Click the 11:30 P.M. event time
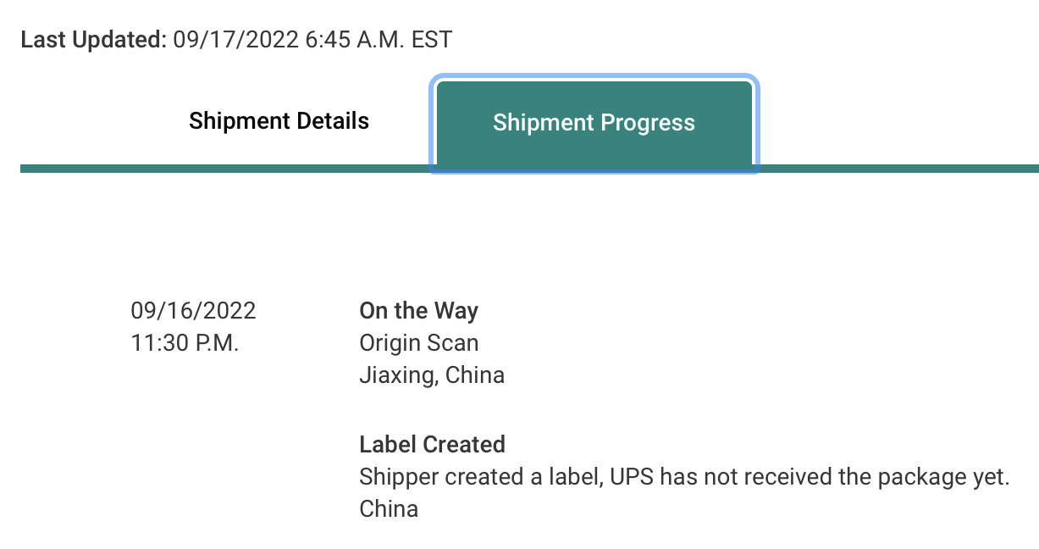Image resolution: width=1039 pixels, height=549 pixels. 185,343
